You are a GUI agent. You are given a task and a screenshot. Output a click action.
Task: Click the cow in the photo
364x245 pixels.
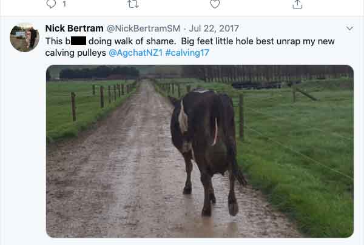pos(206,152)
